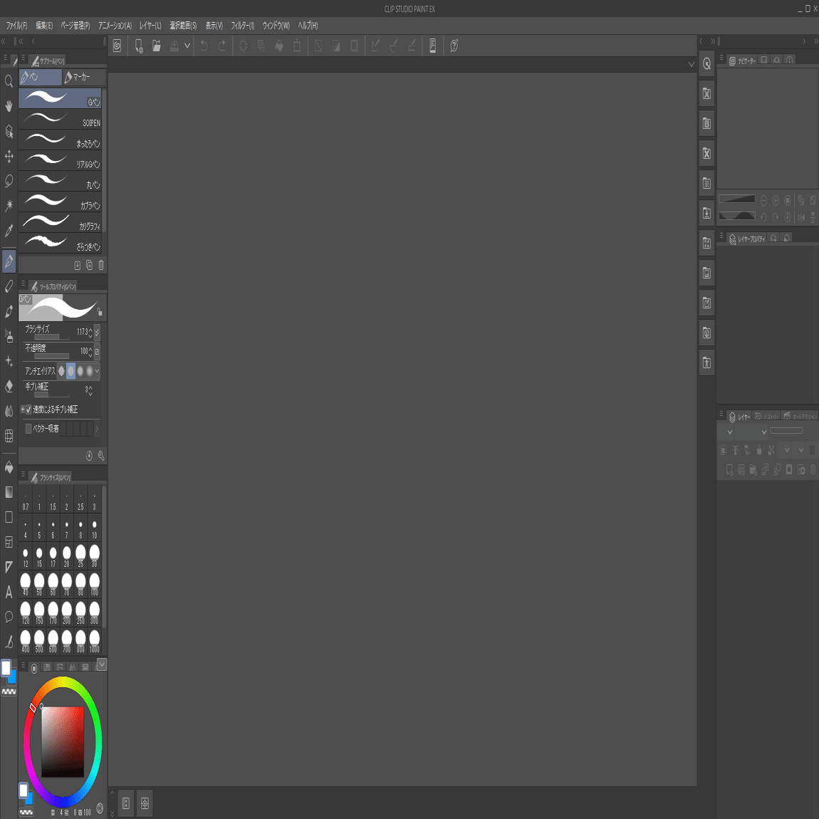Select the second anti-aliasing level
The width and height of the screenshot is (819, 819).
(x=71, y=371)
